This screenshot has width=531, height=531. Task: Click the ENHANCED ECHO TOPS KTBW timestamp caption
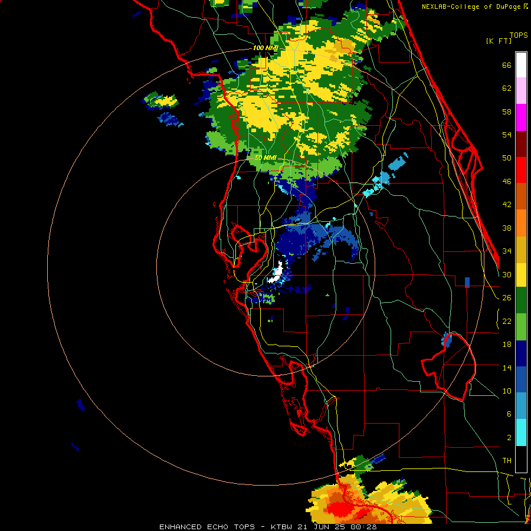(268, 527)
